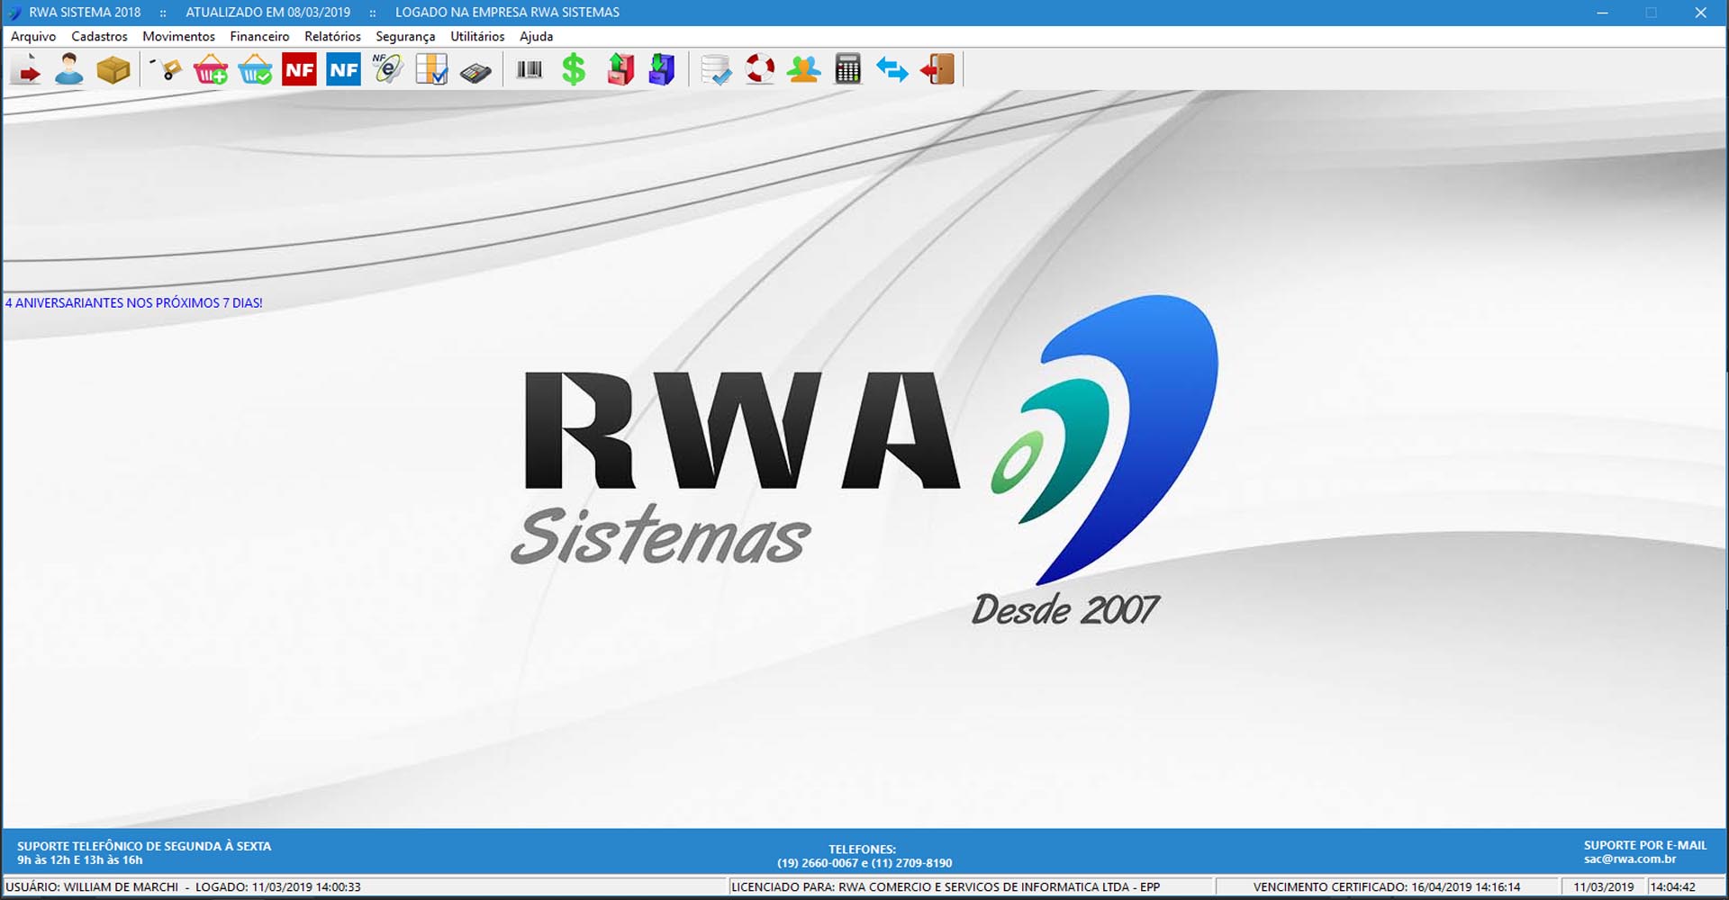Click the 11/03/2019 date in status bar
The height and width of the screenshot is (900, 1729).
(1604, 887)
